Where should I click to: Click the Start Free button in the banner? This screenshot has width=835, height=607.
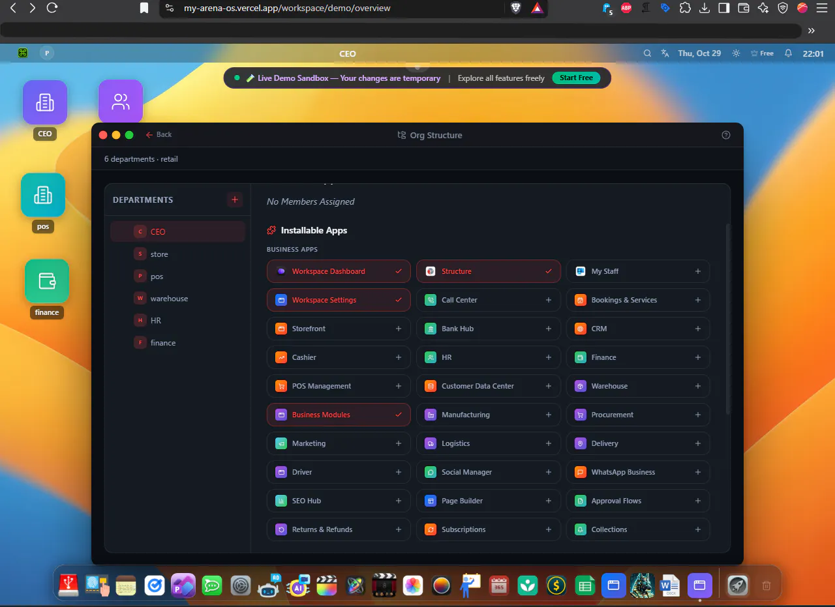pyautogui.click(x=576, y=78)
